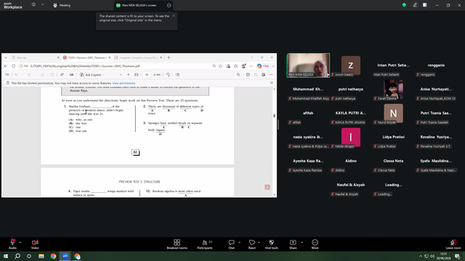Open Windows taskbar search
This screenshot has height=261, width=465.
17,256
